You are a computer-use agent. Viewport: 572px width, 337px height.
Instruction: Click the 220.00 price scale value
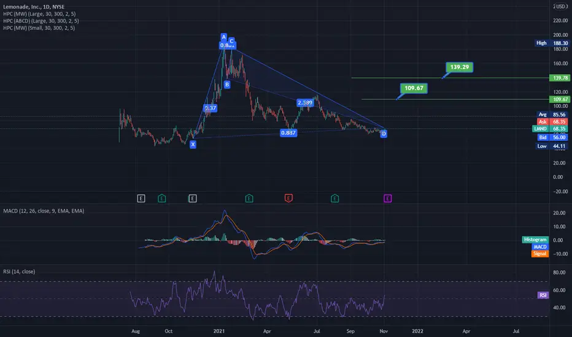point(560,20)
